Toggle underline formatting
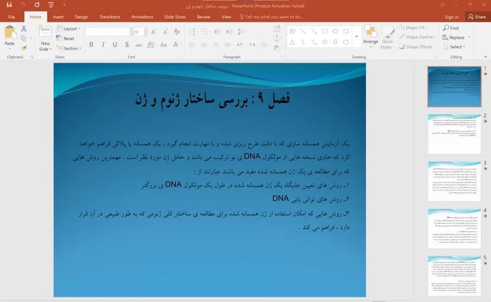Viewport: 491px width, 302px height. pos(115,45)
